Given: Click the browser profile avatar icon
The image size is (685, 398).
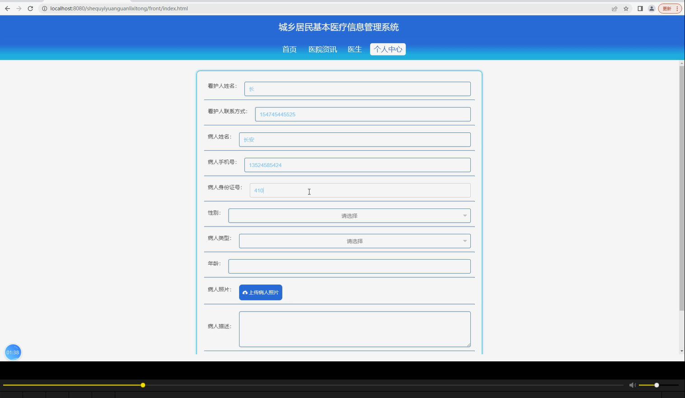Looking at the screenshot, I should [x=651, y=8].
